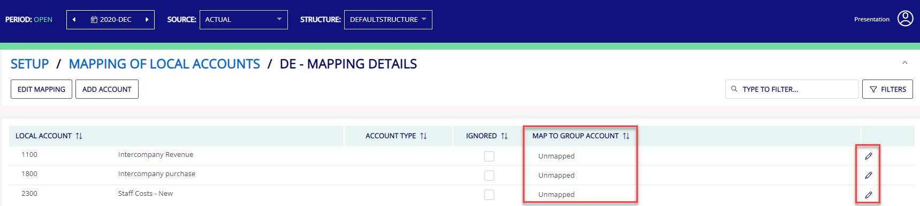This screenshot has height=206, width=920.
Task: Click the Presentation link
Action: pos(871,19)
